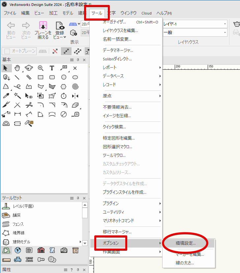Open the ビュー menu
The image size is (240, 273).
(x=39, y=13)
